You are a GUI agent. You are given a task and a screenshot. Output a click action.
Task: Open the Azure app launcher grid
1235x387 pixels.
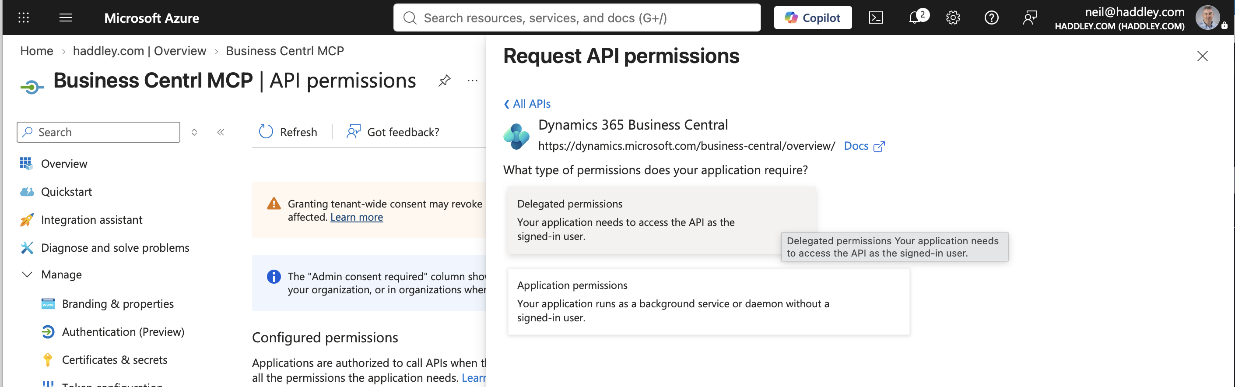24,18
